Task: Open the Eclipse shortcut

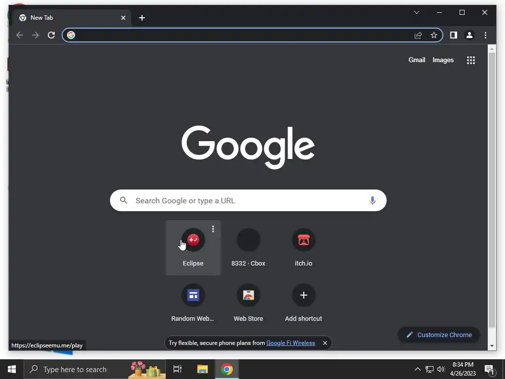Action: (193, 248)
